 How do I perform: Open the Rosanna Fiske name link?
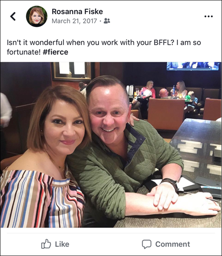[x=77, y=12]
